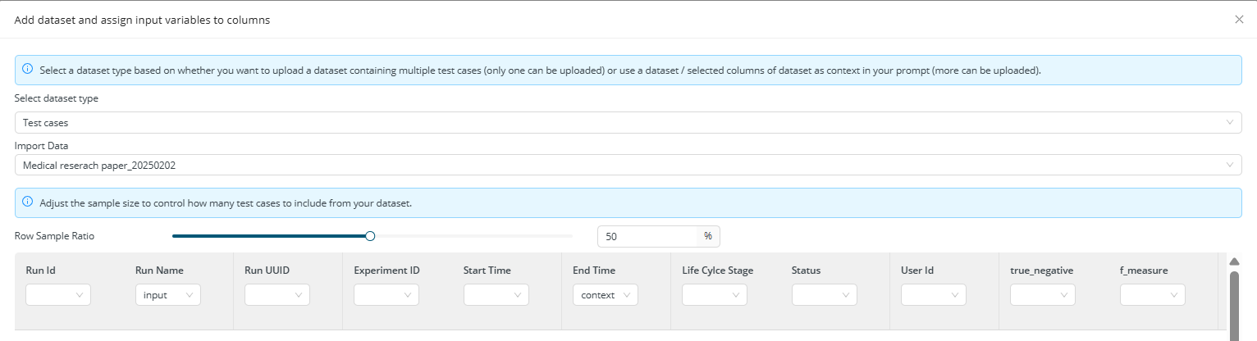Close the add dataset dialog

click(1239, 20)
